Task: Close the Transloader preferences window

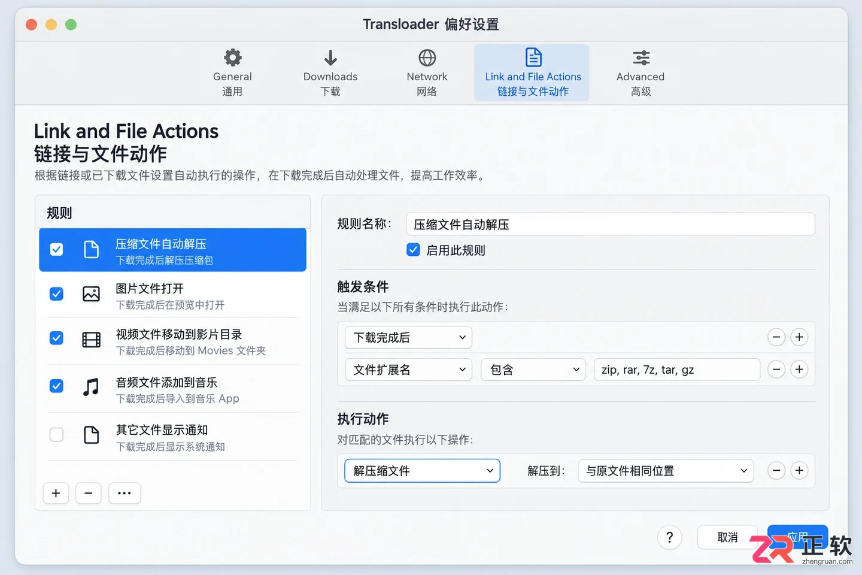Action: (x=32, y=25)
